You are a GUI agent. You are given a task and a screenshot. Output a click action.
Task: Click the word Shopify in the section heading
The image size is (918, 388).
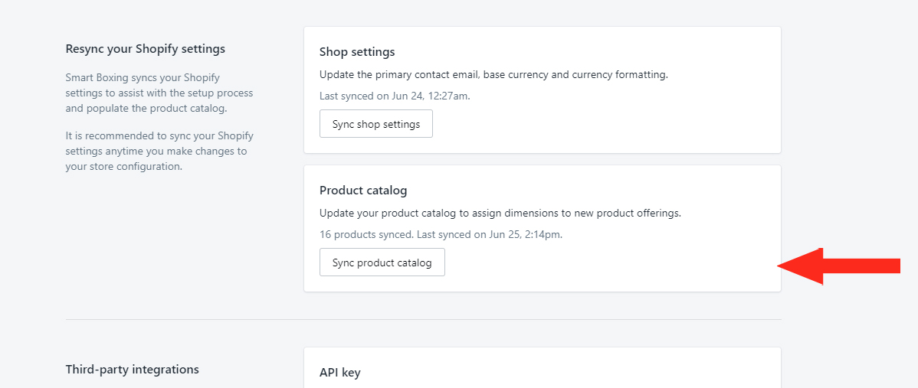[156, 49]
